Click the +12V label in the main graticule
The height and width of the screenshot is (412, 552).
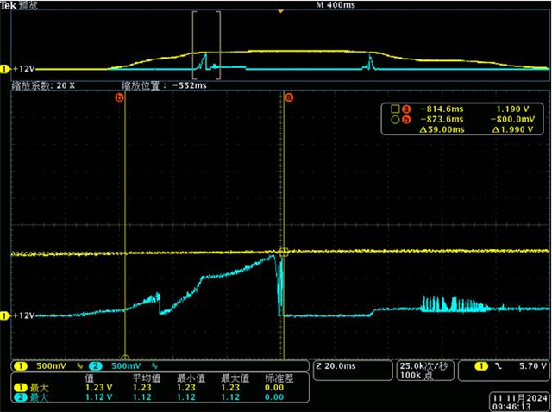[23, 315]
